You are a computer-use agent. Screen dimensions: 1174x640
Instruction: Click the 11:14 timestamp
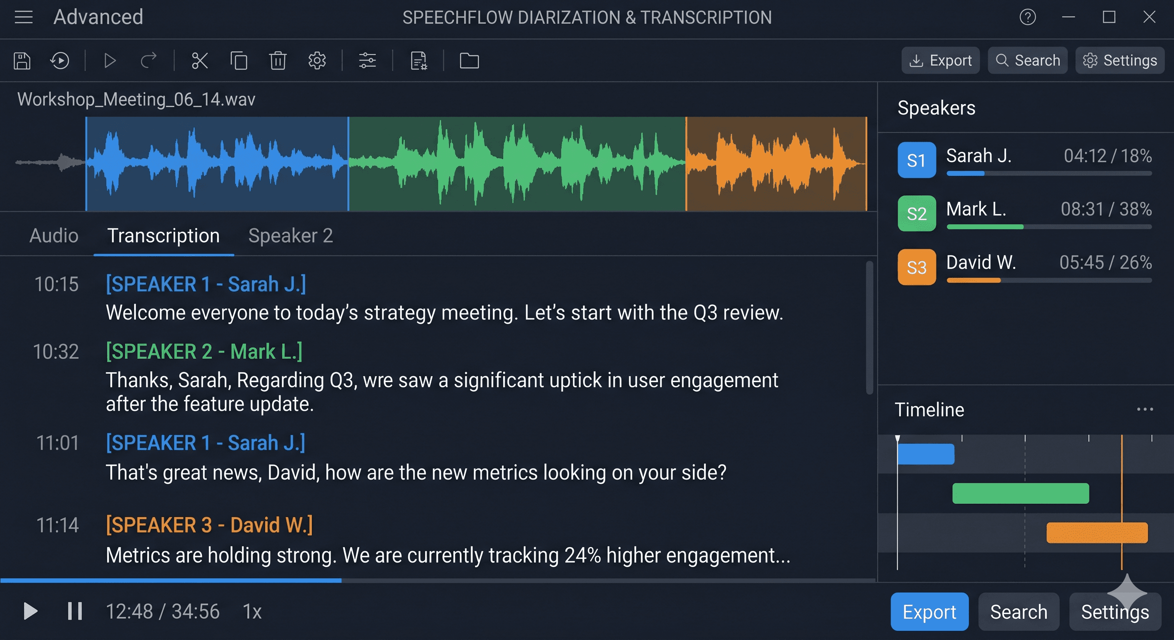click(x=58, y=525)
